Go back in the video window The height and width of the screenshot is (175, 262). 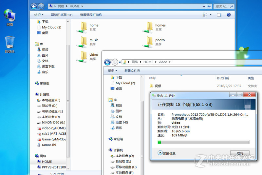(x=107, y=62)
